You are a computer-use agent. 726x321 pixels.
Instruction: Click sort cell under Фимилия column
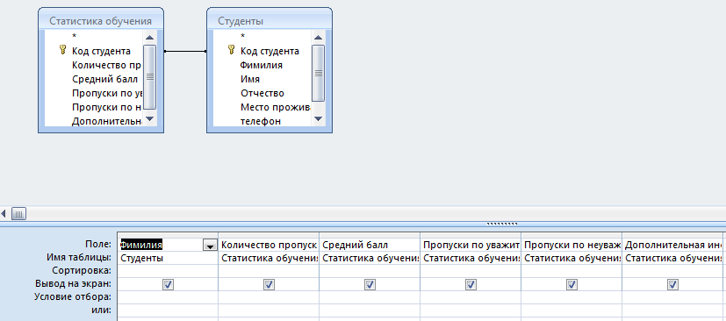[x=168, y=271]
